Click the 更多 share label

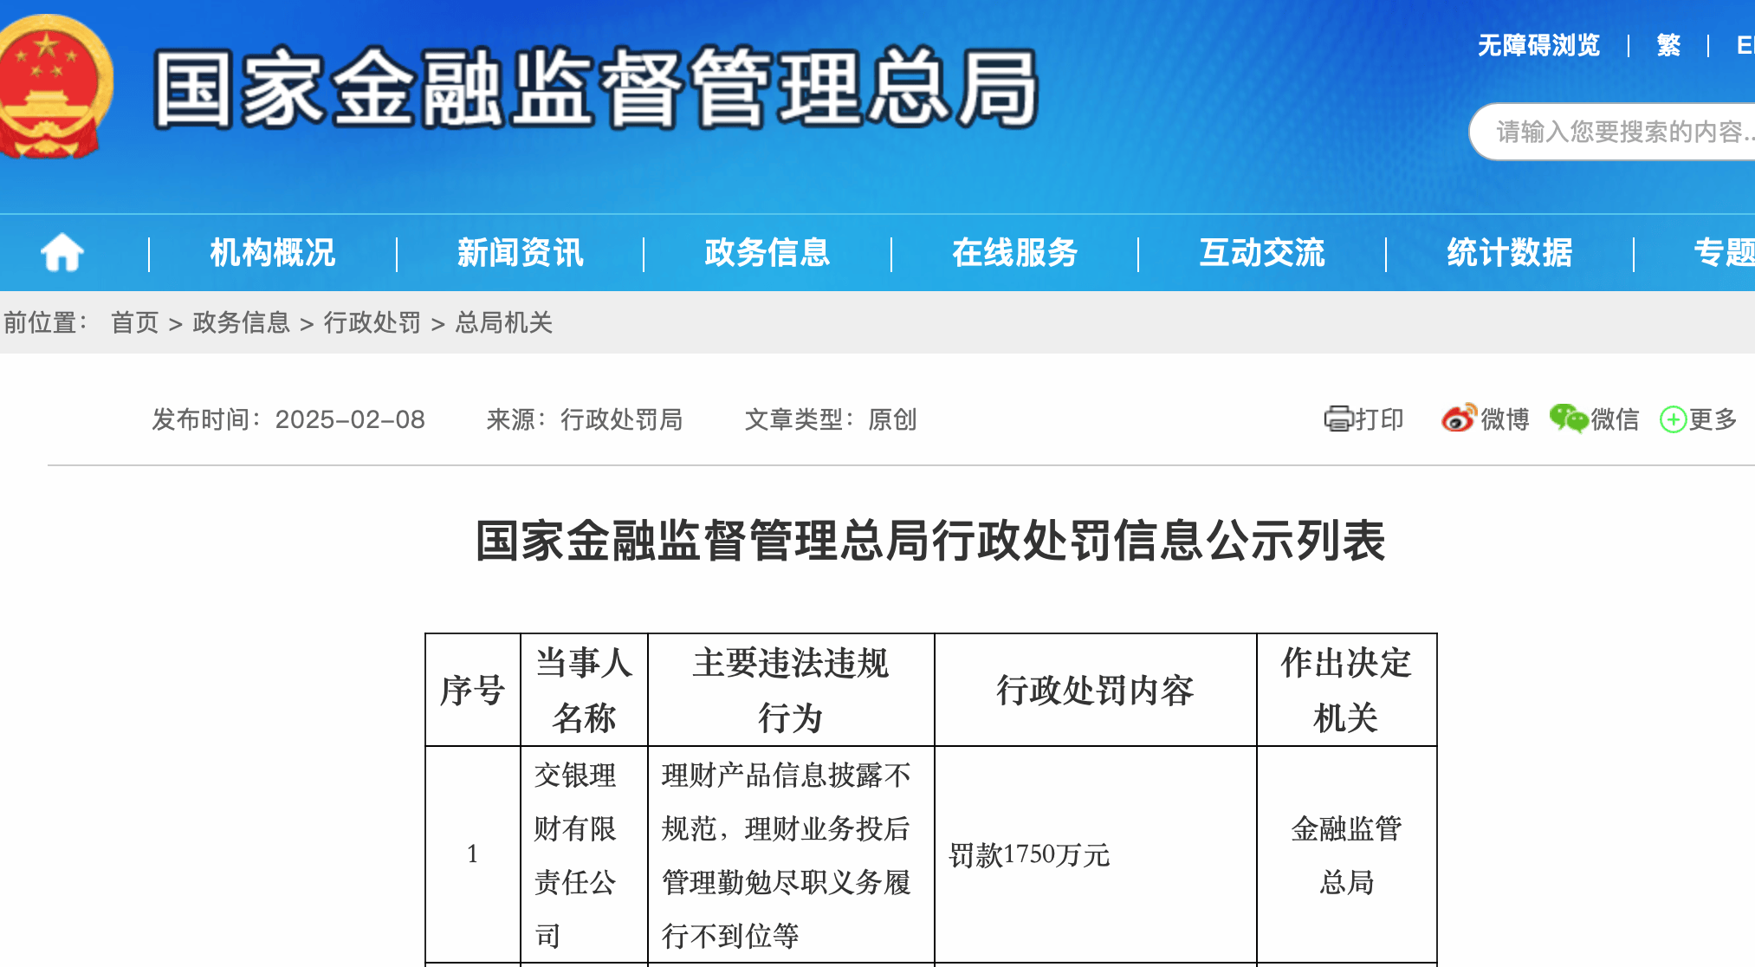pos(1713,419)
